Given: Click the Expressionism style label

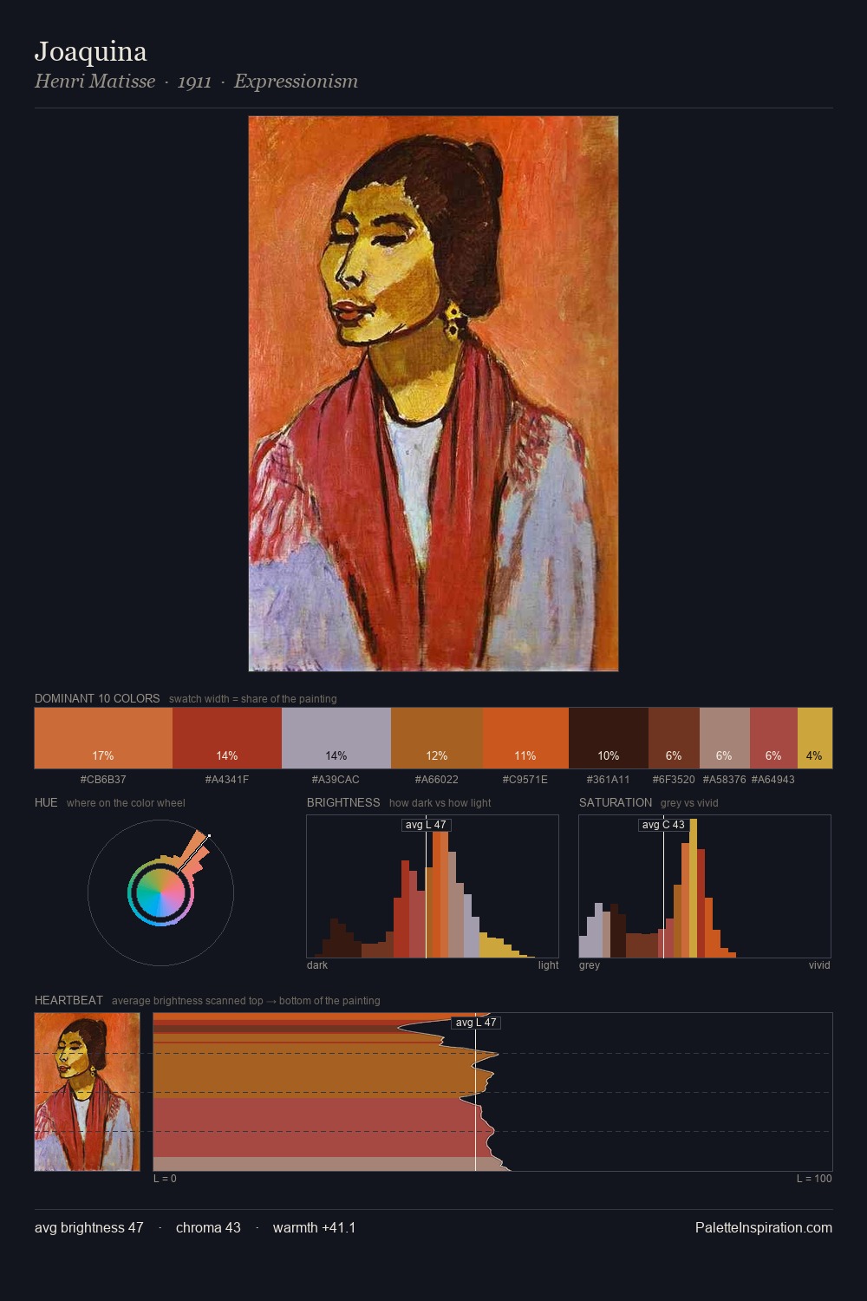Looking at the screenshot, I should coord(296,82).
